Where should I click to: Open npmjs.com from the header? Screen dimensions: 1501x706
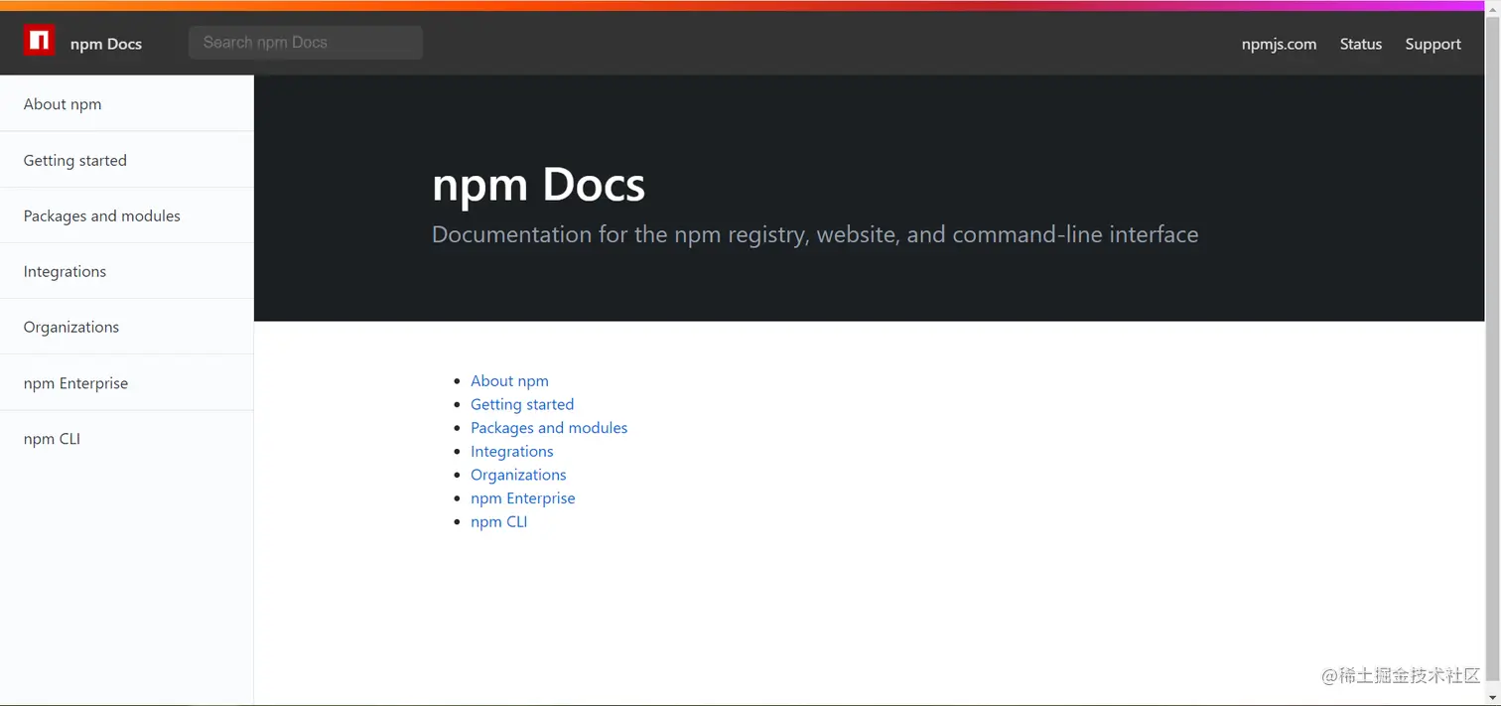[x=1279, y=44]
